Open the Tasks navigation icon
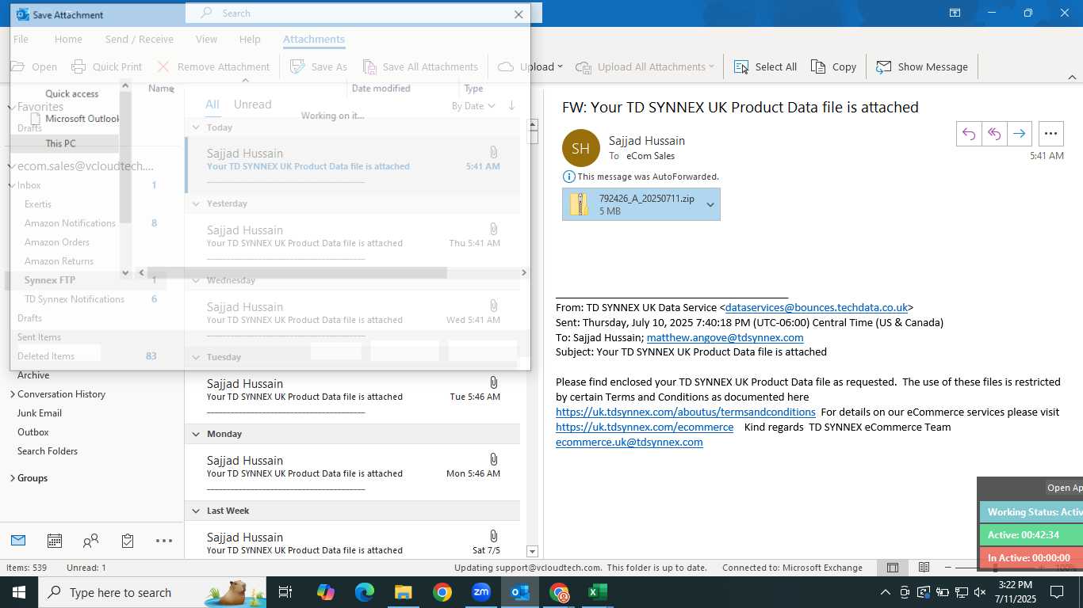 pyautogui.click(x=128, y=541)
